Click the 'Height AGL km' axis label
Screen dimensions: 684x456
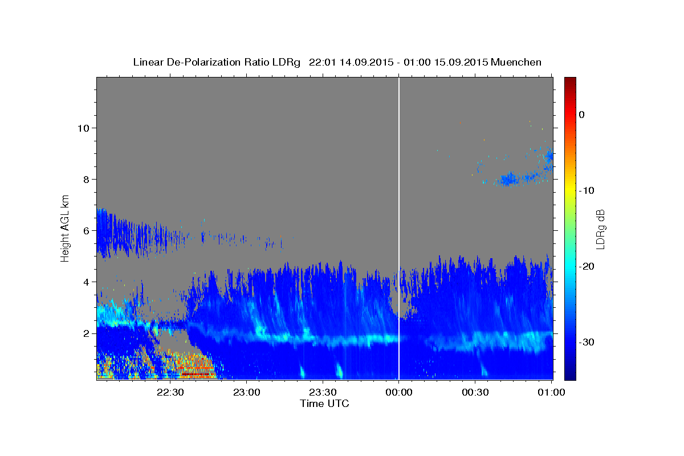pos(66,228)
